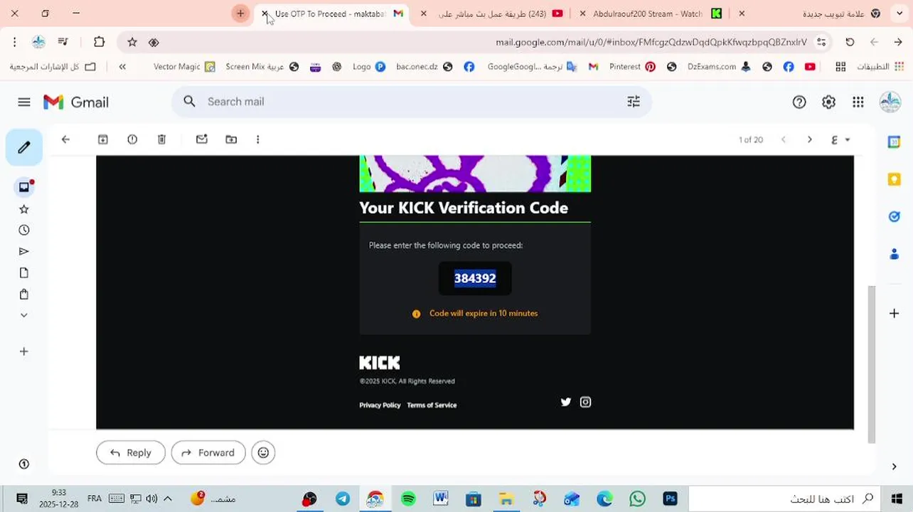Open Sent mail arrow in sidebar
This screenshot has height=512, width=913.
coord(24,252)
